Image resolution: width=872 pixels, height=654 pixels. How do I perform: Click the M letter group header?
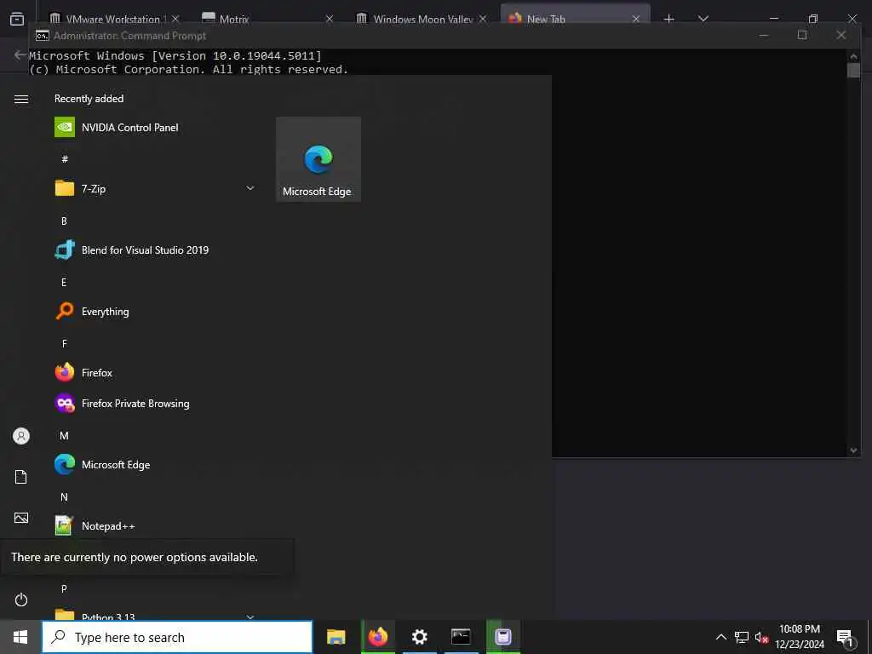(64, 435)
